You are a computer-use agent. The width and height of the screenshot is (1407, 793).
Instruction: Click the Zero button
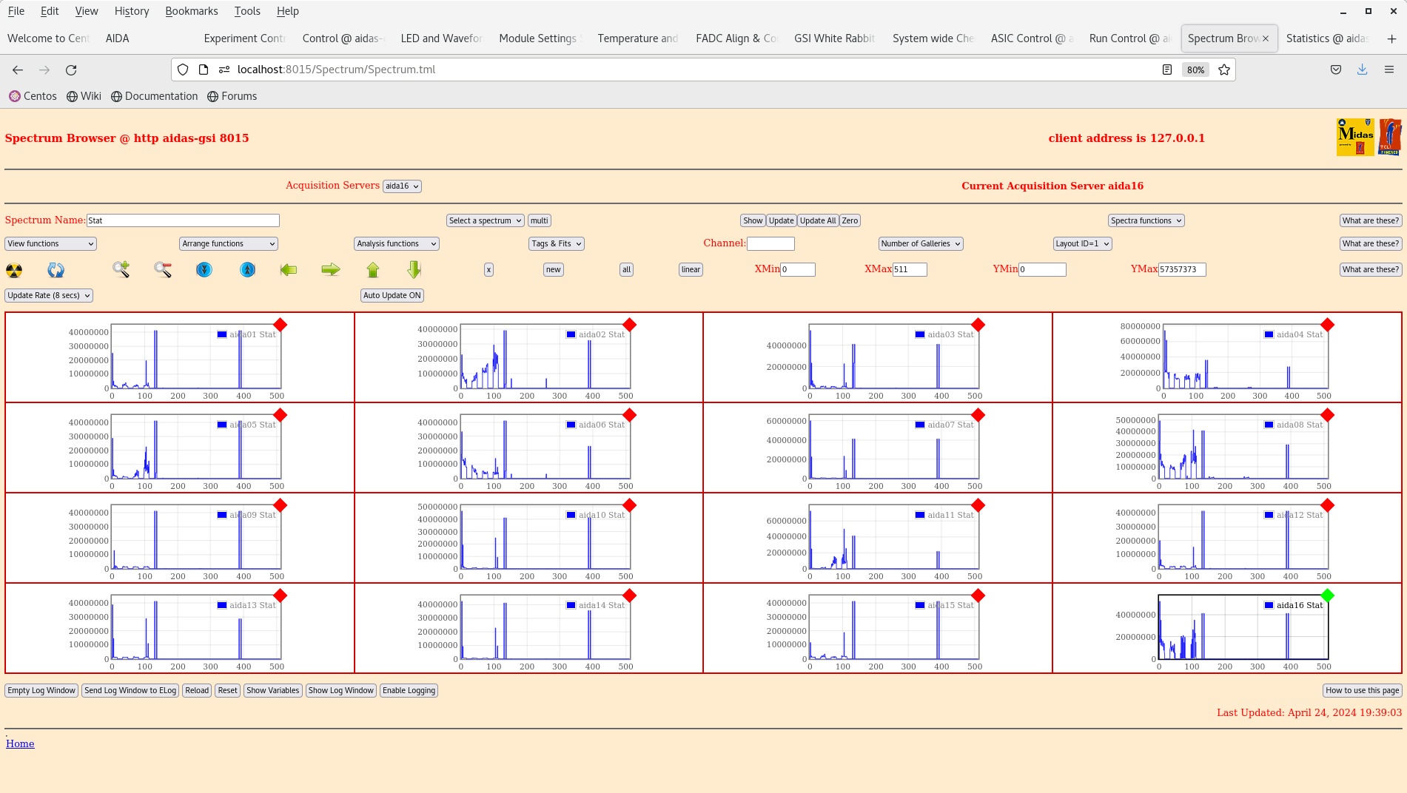click(850, 220)
